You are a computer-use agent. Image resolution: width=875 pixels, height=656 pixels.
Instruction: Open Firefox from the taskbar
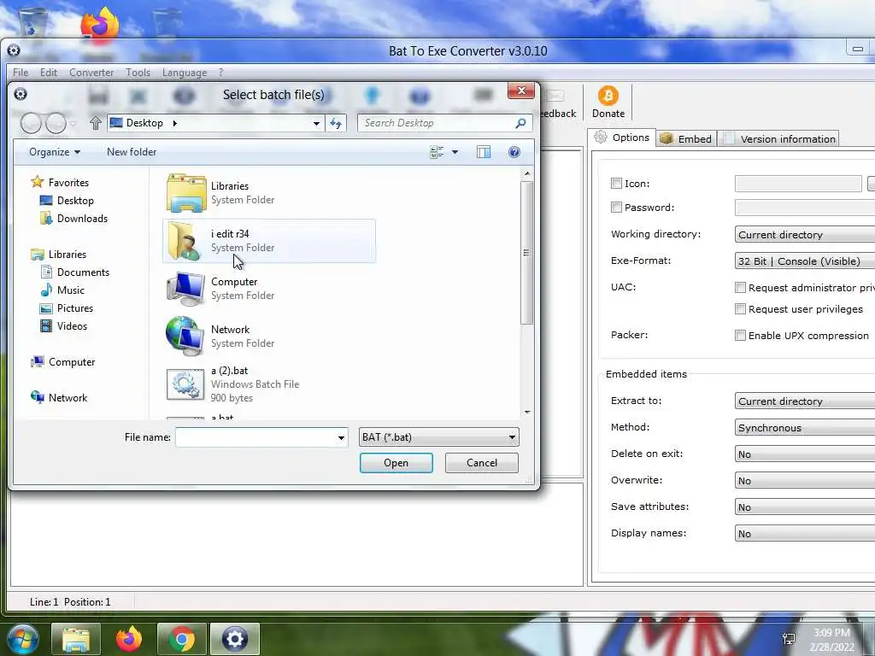129,639
